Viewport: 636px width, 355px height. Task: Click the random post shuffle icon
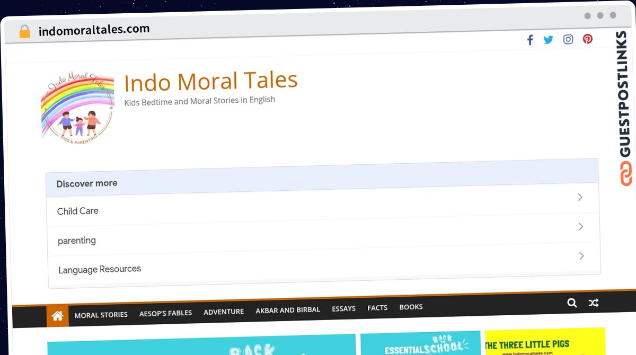pyautogui.click(x=593, y=303)
